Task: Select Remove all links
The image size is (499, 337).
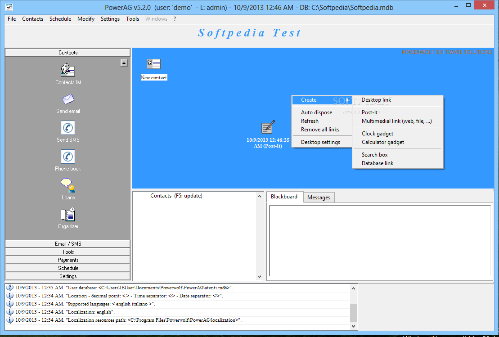Action: click(322, 130)
